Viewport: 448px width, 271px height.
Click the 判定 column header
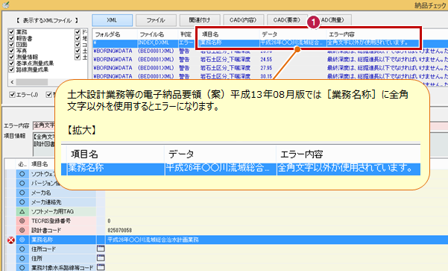click(186, 34)
